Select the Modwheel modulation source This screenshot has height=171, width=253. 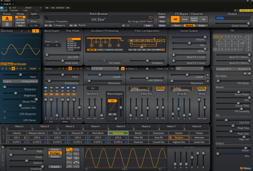click(x=118, y=133)
